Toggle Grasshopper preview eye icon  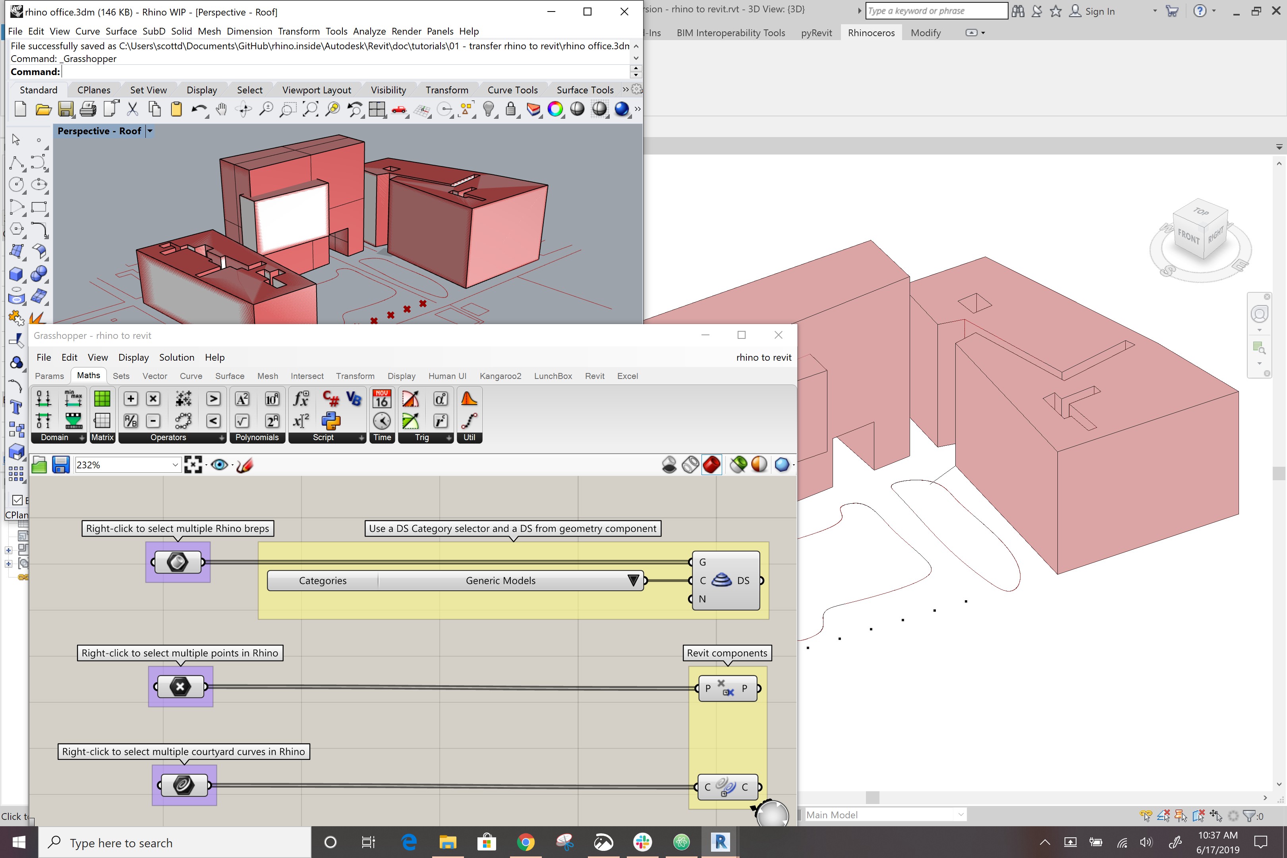[219, 465]
